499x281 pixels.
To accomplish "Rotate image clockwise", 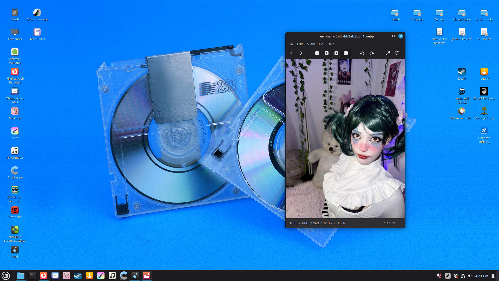I will [x=372, y=53].
